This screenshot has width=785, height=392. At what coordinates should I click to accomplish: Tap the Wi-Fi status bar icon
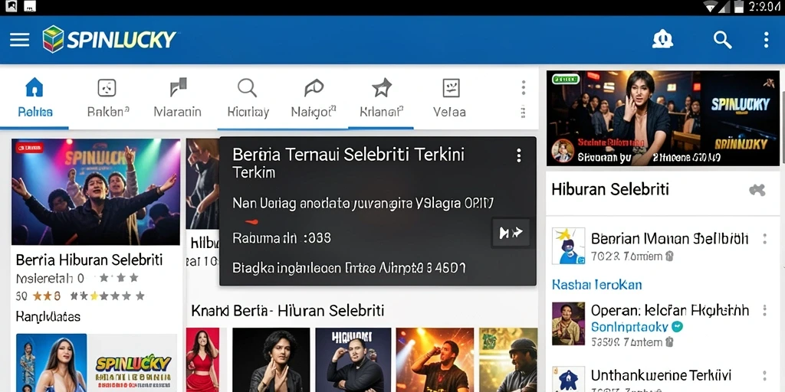[x=711, y=7]
